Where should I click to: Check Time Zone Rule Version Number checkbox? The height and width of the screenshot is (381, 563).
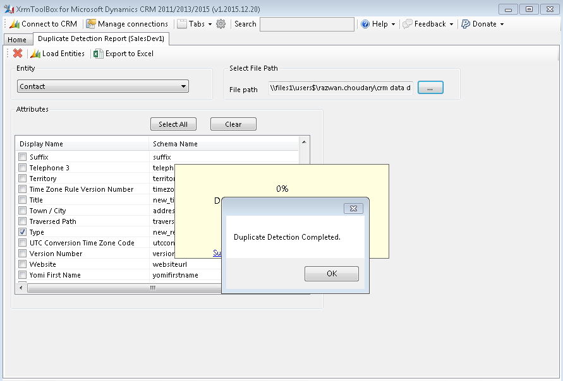(23, 189)
